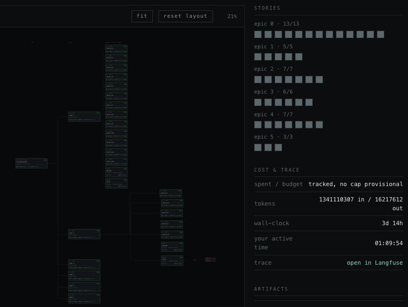Open the story 1.3 graph node
The image size is (408, 307).
tap(172, 213)
